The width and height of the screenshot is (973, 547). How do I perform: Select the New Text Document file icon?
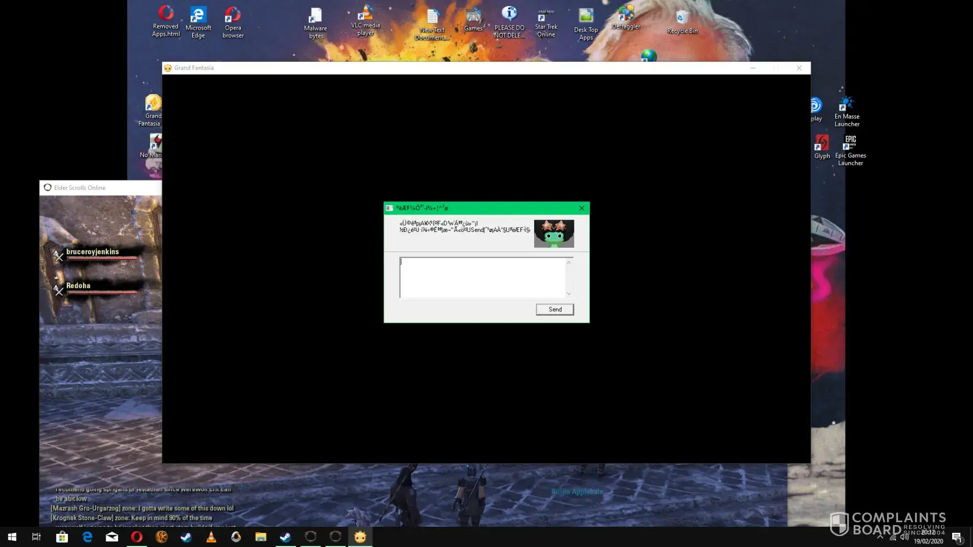[432, 25]
